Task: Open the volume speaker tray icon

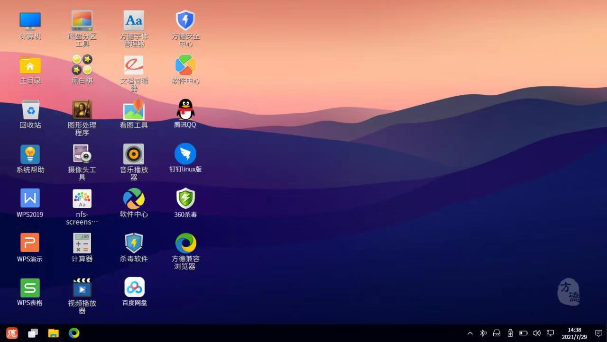Action: (x=537, y=333)
